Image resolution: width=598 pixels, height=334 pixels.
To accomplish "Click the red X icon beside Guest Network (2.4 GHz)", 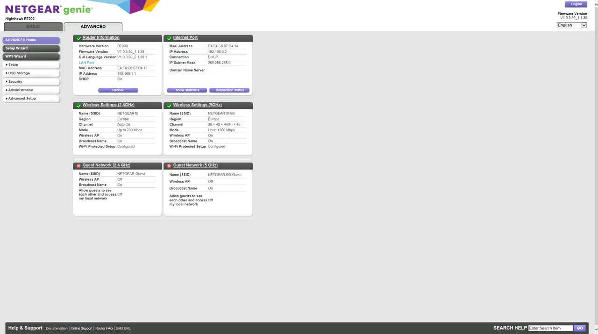I will click(78, 166).
